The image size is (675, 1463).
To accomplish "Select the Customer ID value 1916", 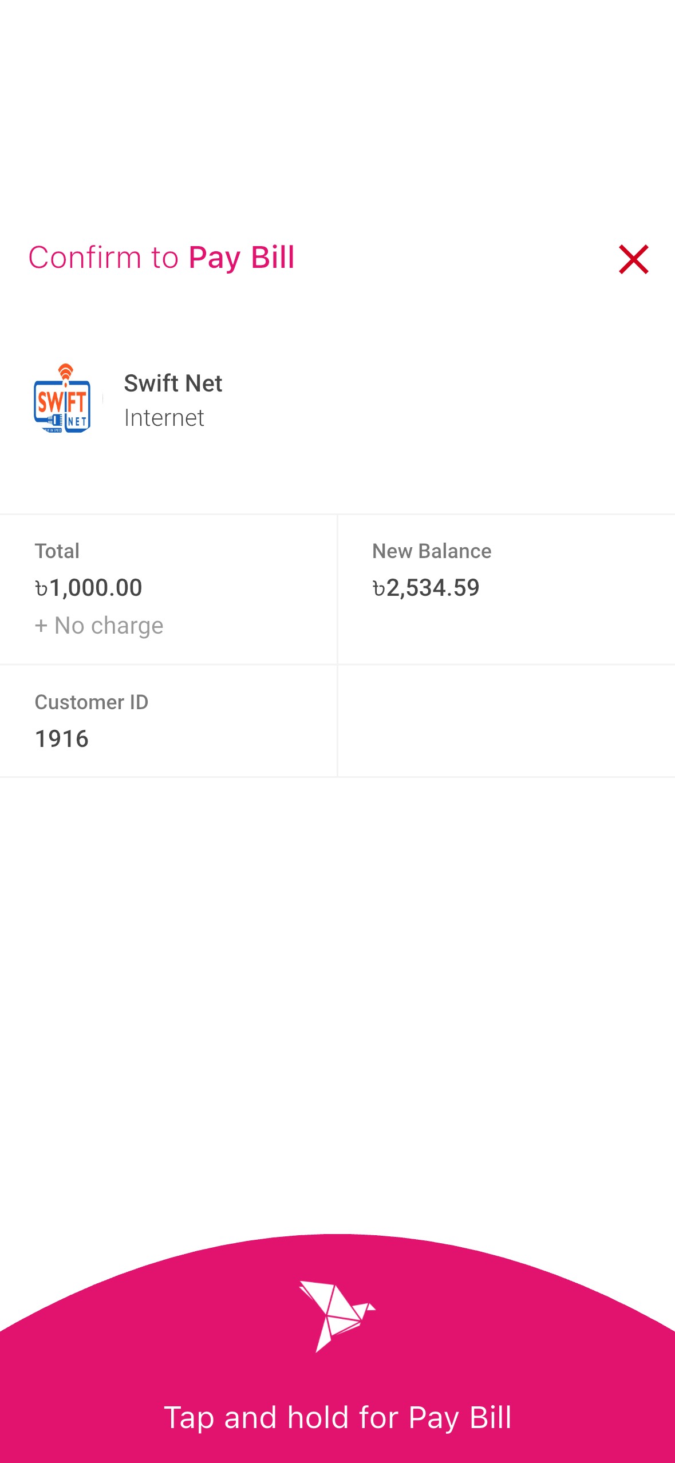I will tap(62, 739).
